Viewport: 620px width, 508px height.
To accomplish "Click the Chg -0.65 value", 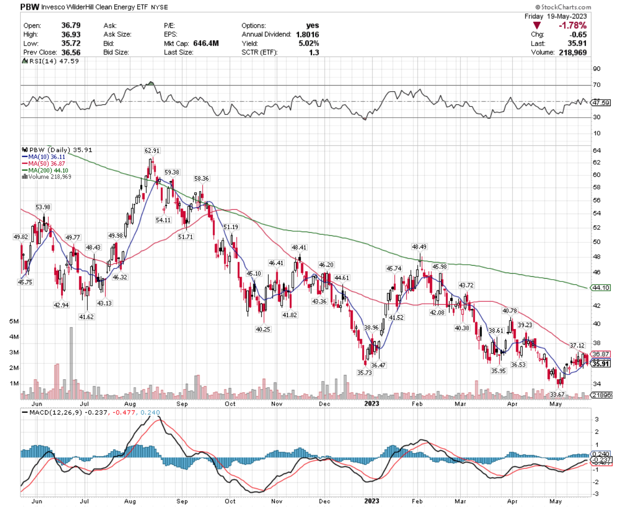I will click(x=578, y=34).
